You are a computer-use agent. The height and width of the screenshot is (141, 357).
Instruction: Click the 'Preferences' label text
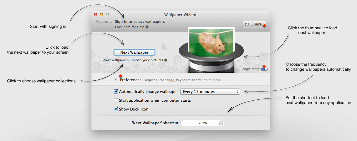(x=131, y=80)
